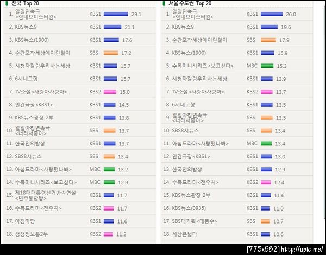This screenshot has width=326, height=255.
Task: Select 수목미니시리즈 보고싶다 in the 수도권 list
Action: [x=203, y=66]
